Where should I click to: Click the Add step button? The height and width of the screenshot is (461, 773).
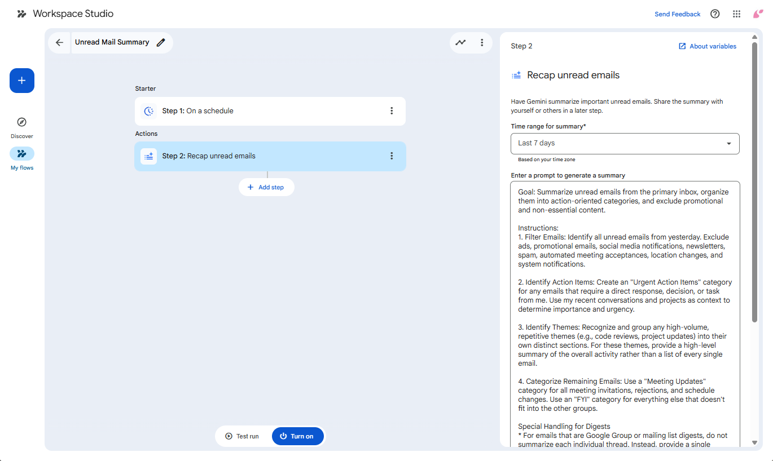tap(266, 187)
